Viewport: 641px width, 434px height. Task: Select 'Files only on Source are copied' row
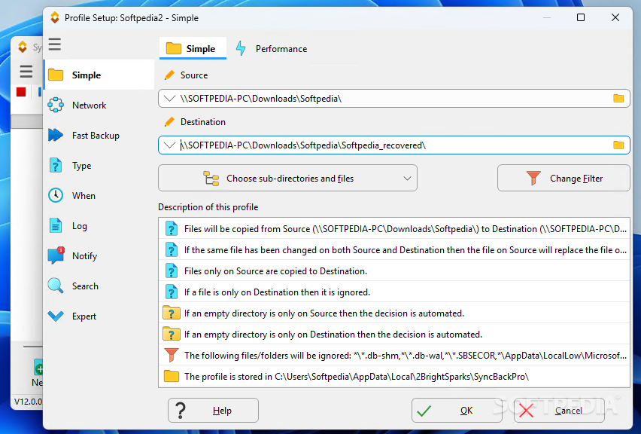pos(394,271)
